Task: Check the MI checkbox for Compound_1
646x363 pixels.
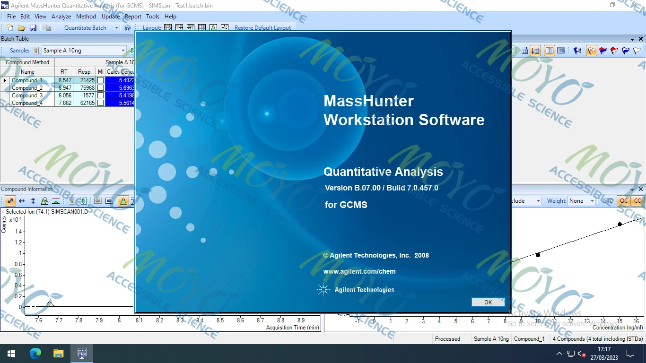Action: (100, 80)
